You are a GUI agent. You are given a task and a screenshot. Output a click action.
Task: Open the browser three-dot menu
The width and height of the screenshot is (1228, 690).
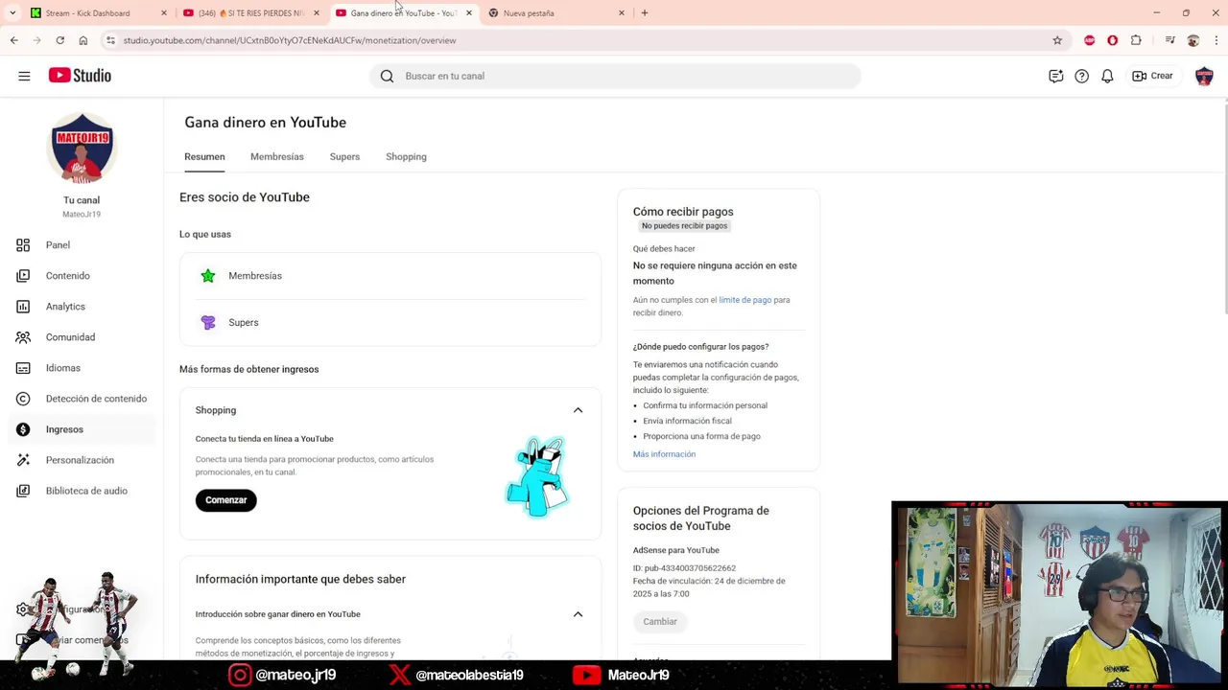click(x=1216, y=40)
